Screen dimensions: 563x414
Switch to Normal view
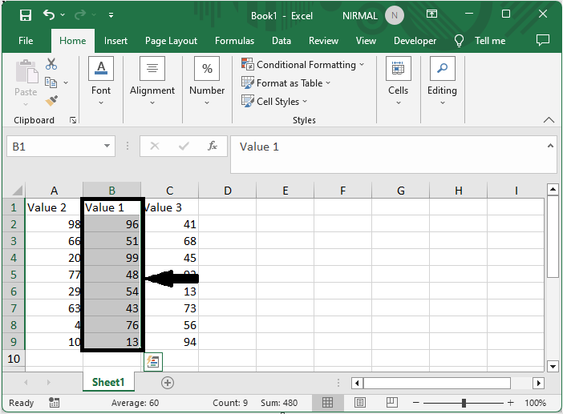tap(327, 403)
